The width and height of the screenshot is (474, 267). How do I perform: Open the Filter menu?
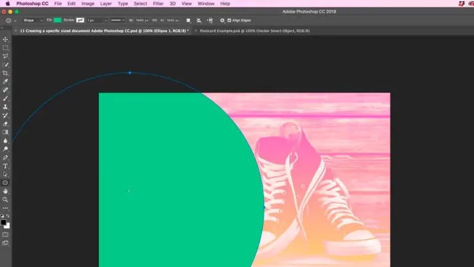[x=158, y=4]
